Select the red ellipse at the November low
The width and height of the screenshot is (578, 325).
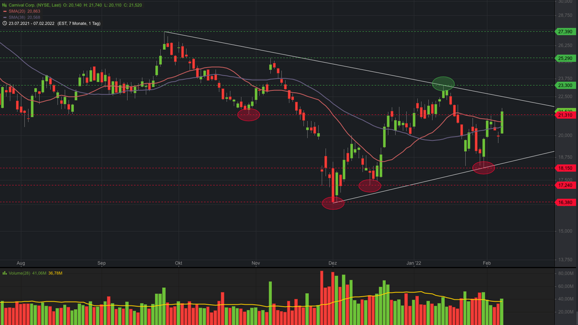[249, 115]
